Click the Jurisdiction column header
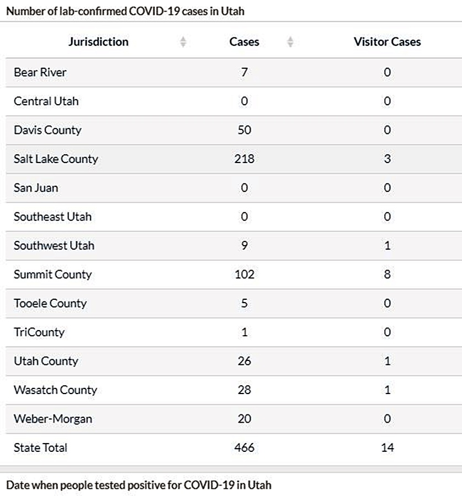The height and width of the screenshot is (496, 462). [99, 42]
